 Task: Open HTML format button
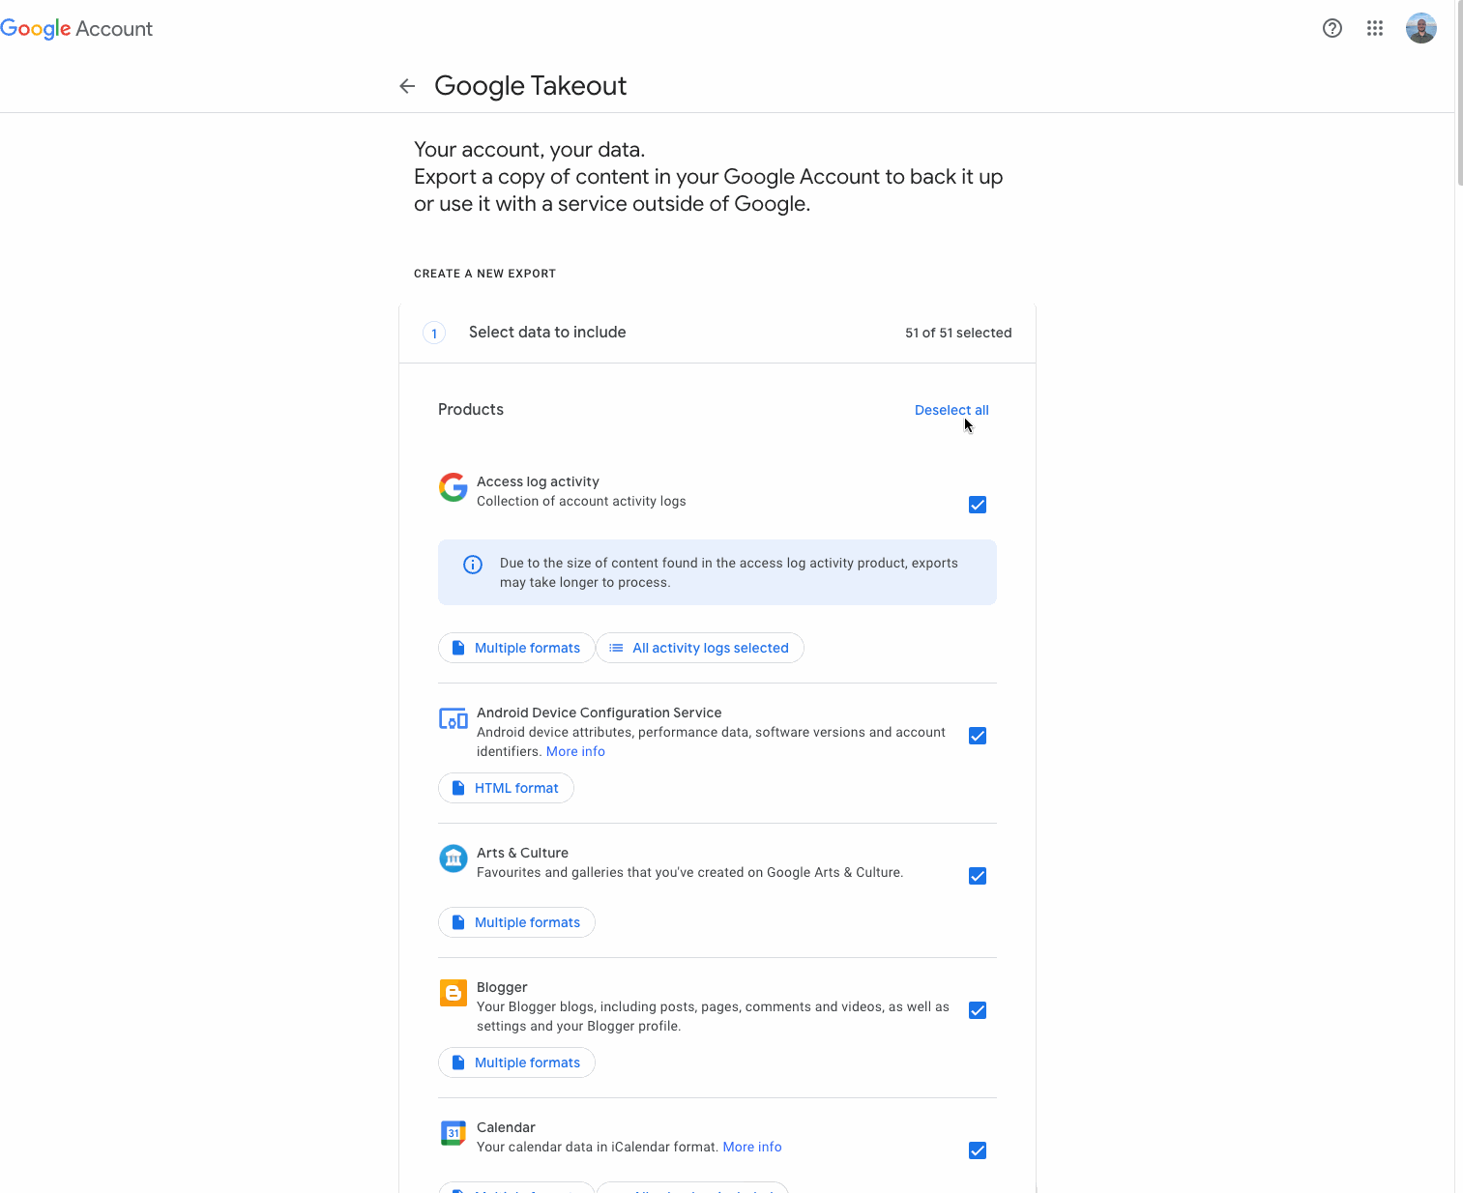[x=506, y=788]
